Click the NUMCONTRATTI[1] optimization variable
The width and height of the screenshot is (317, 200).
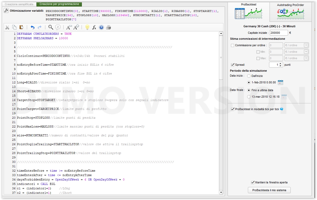click(147, 15)
